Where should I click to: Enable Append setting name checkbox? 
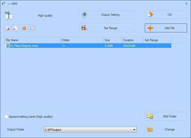tap(6, 117)
